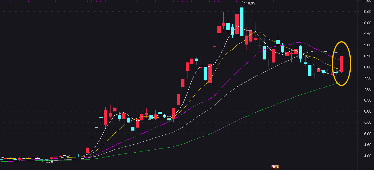Click the green moving average line's right end
The image size is (374, 170).
(341, 82)
